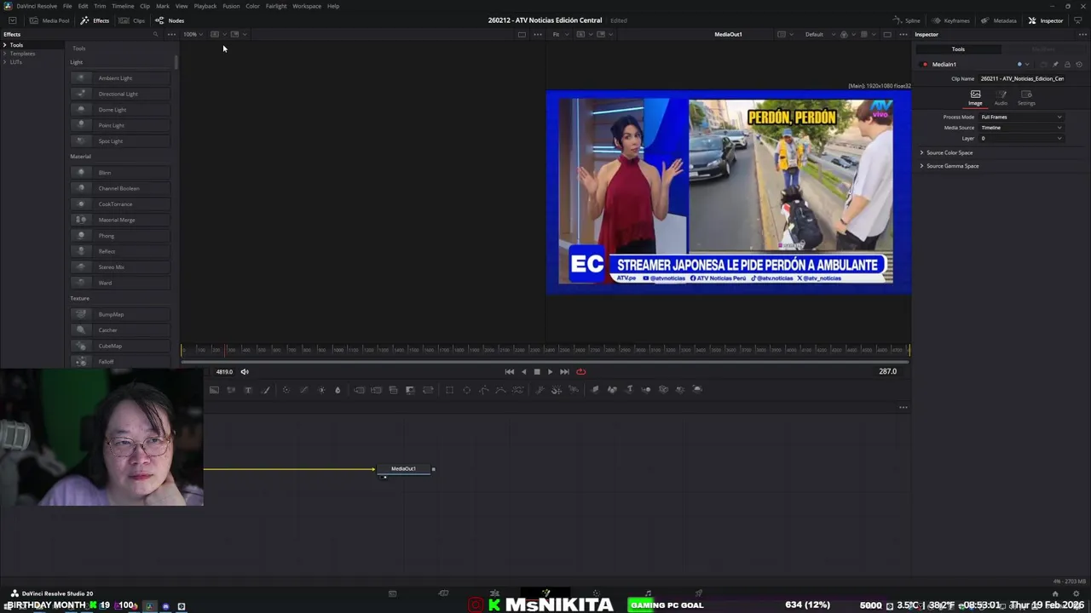Click the Ambient Light tool icon
Viewport: 1091px width, 613px height.
81,77
